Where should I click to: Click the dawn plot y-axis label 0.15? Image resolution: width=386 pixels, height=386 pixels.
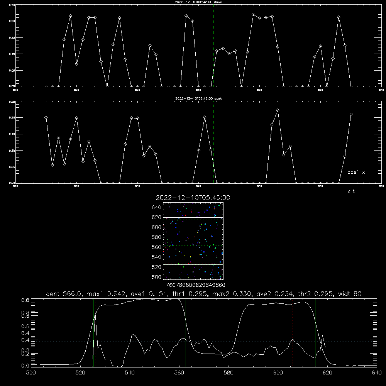12,38
